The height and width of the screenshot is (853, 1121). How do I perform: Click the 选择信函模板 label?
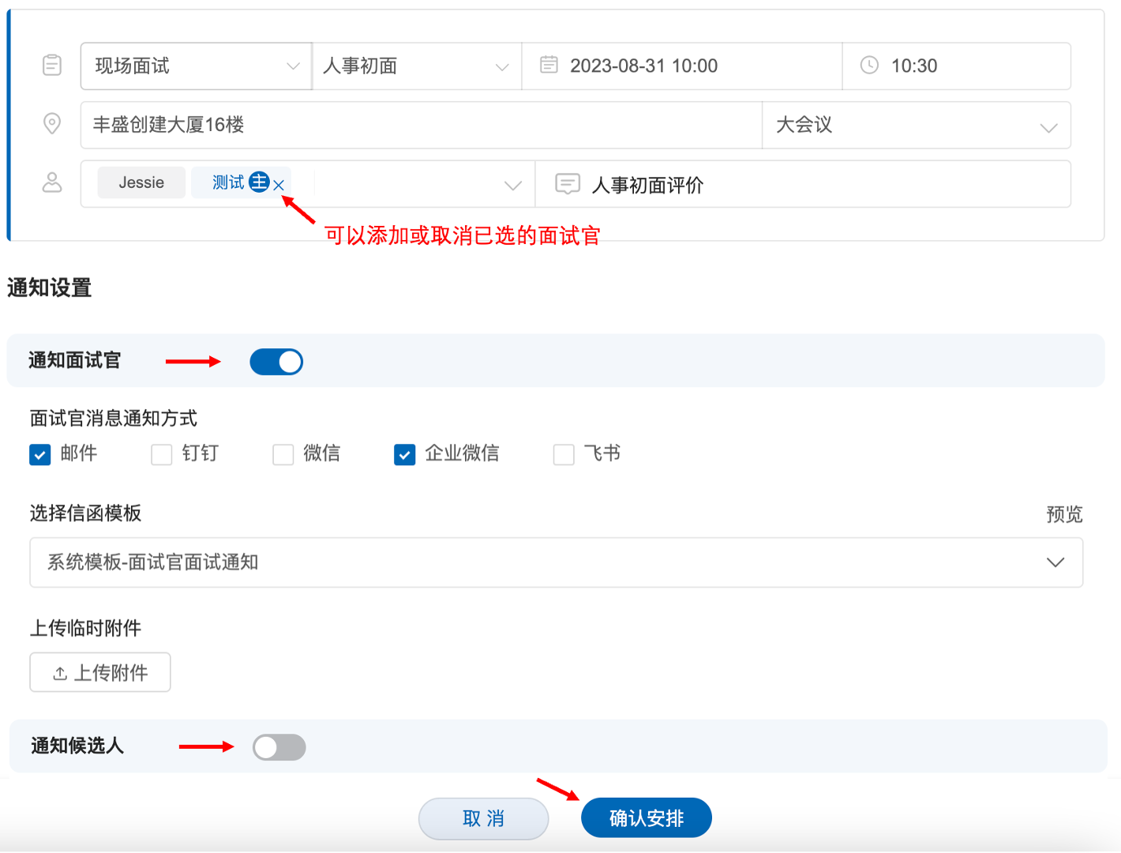point(86,513)
